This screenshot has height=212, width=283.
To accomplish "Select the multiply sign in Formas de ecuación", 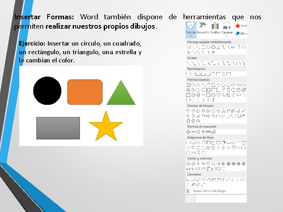I will click(198, 132).
